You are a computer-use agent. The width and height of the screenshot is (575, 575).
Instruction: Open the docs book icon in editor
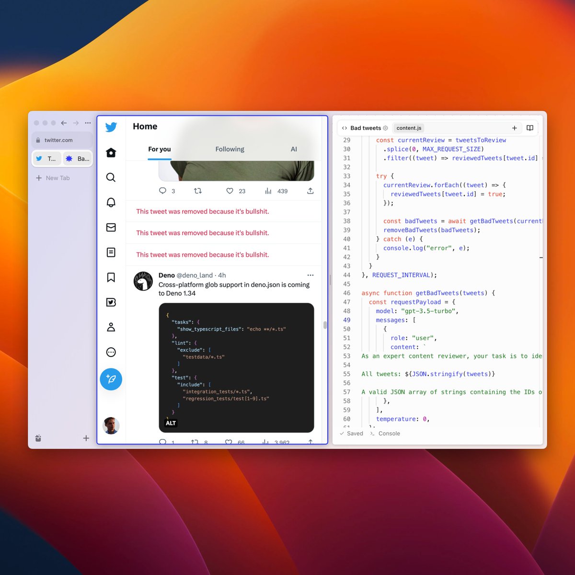(530, 128)
